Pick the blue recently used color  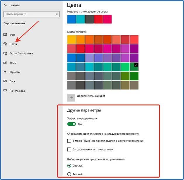tap(71, 19)
